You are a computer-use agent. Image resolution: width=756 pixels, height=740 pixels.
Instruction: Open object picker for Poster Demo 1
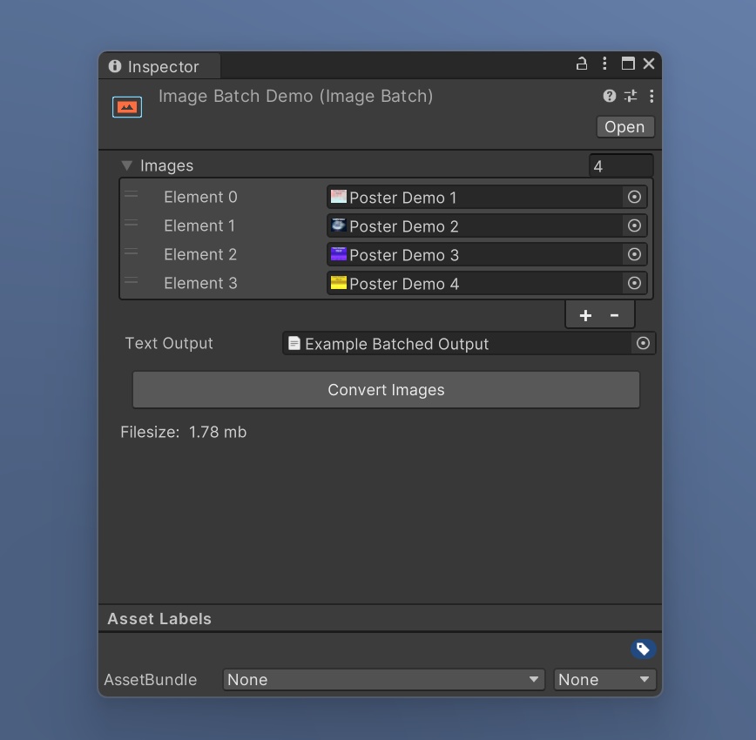634,197
